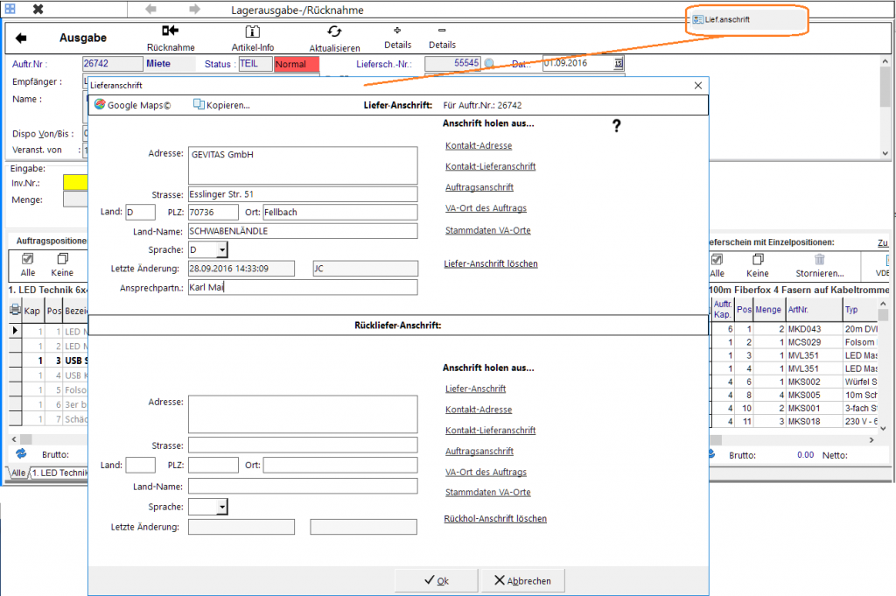Select Alle in Lieferschein positions

tap(717, 266)
